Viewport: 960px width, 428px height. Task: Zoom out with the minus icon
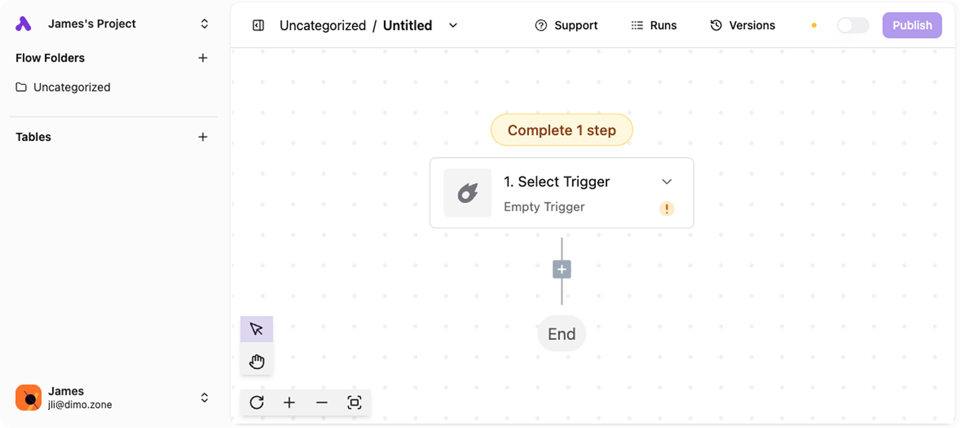(322, 402)
